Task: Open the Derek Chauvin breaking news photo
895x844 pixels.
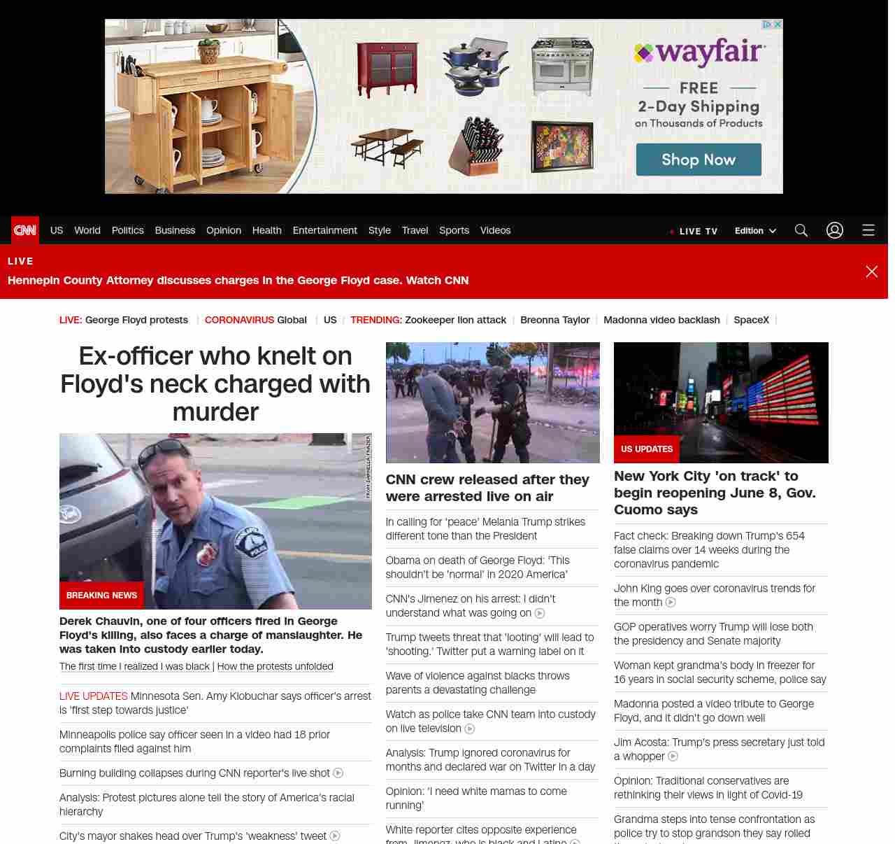Action: coord(215,521)
